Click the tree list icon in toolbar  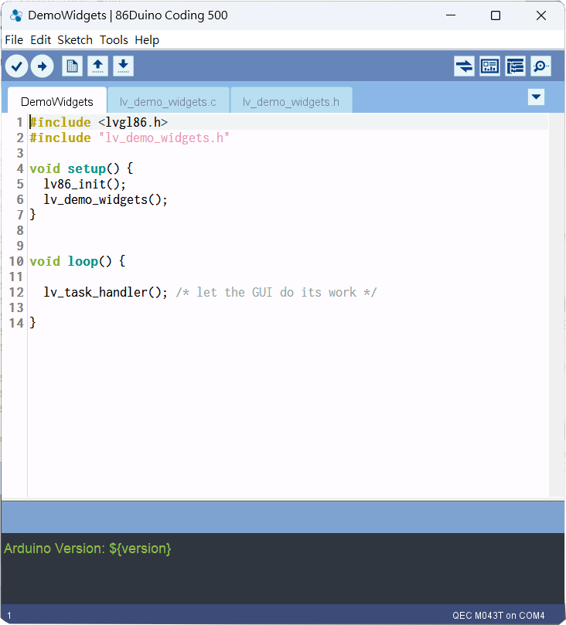(x=515, y=66)
